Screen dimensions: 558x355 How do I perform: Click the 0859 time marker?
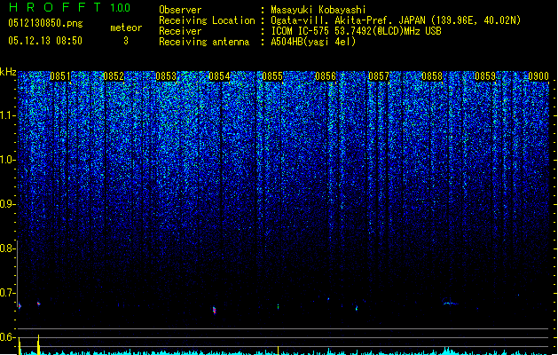(485, 76)
